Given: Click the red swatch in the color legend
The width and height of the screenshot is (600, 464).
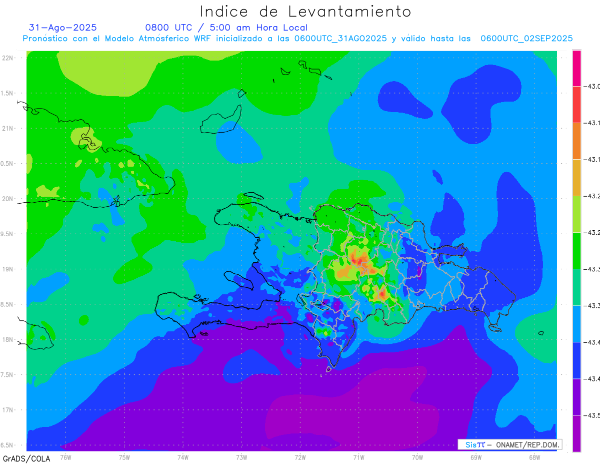Looking at the screenshot, I should point(576,105).
